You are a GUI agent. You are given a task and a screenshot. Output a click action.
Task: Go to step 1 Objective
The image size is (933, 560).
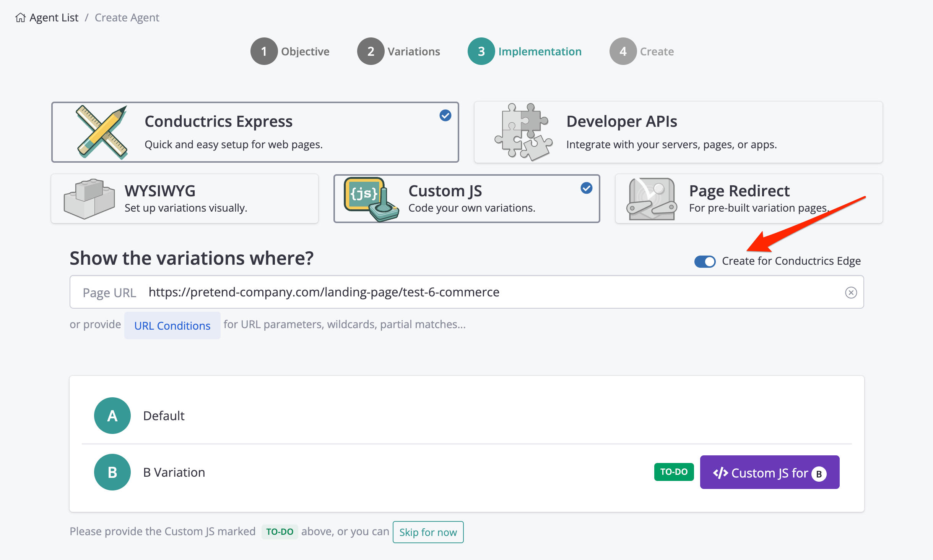click(x=264, y=51)
